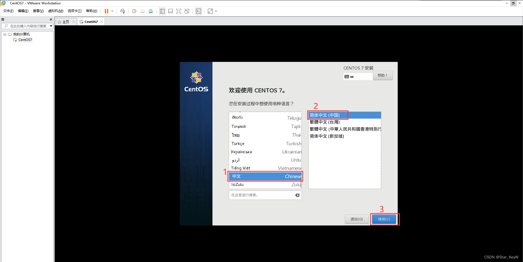The height and width of the screenshot is (262, 523).
Task: Click the 帮助! button in the installer
Action: (383, 76)
